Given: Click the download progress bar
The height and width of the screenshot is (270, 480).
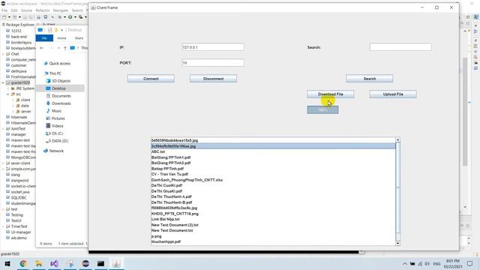Looking at the screenshot, I should [322, 110].
